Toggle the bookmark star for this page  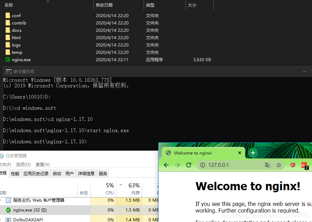click(x=278, y=165)
